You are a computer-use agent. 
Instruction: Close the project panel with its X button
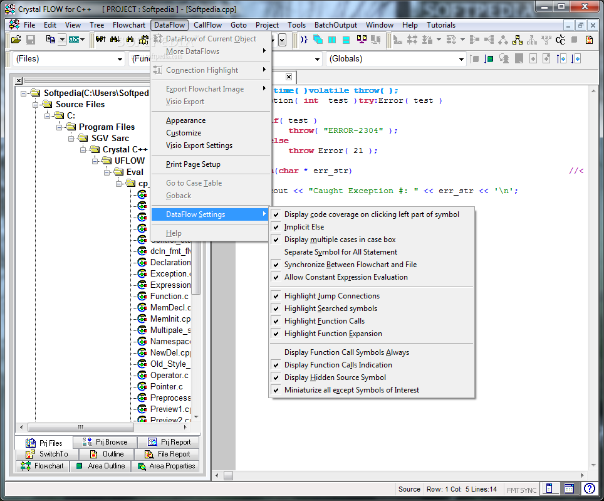[19, 80]
